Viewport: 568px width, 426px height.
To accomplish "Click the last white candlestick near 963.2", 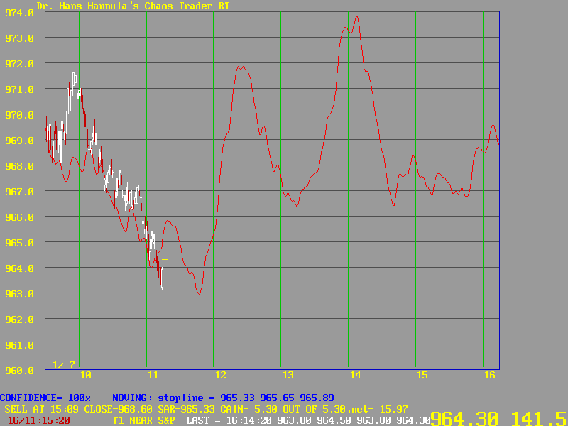I will click(x=163, y=278).
